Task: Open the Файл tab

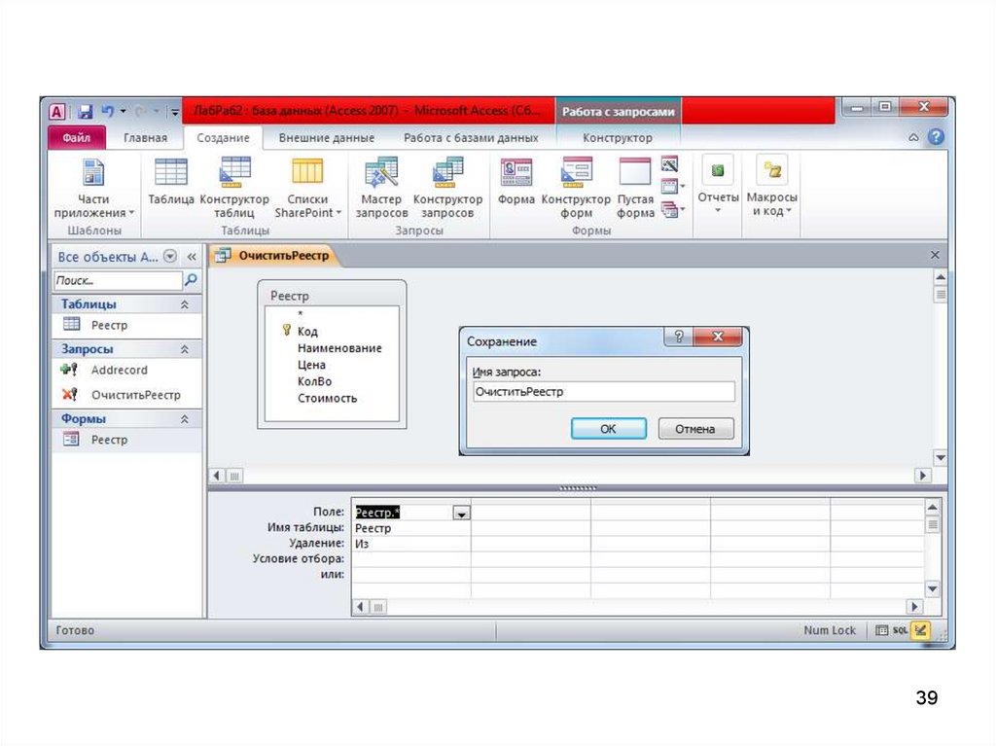Action: pos(76,138)
